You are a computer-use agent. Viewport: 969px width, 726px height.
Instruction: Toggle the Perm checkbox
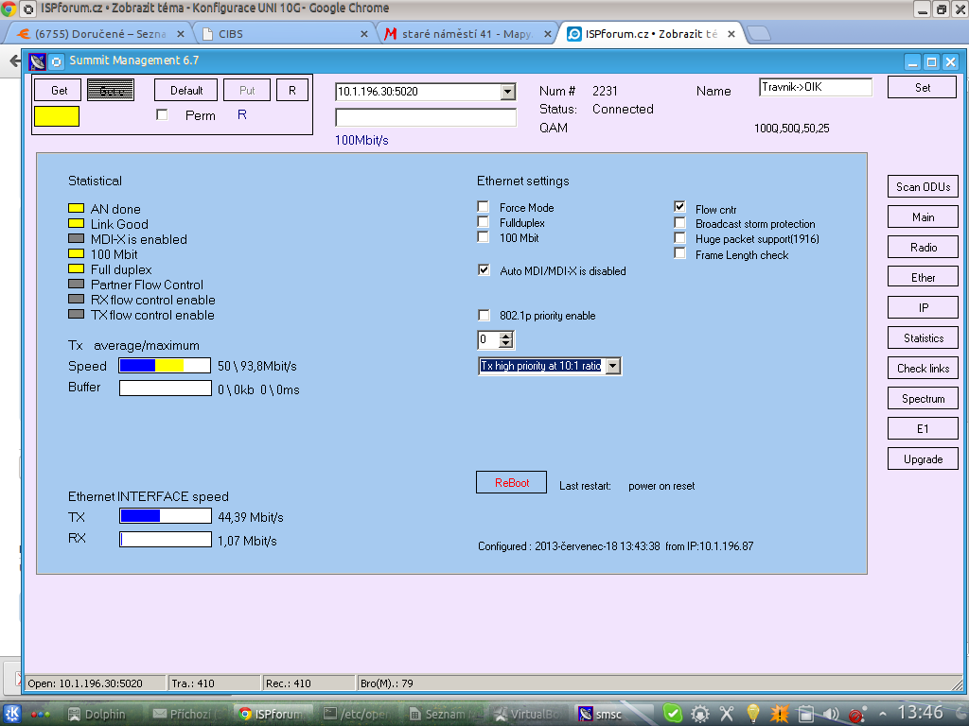click(162, 114)
